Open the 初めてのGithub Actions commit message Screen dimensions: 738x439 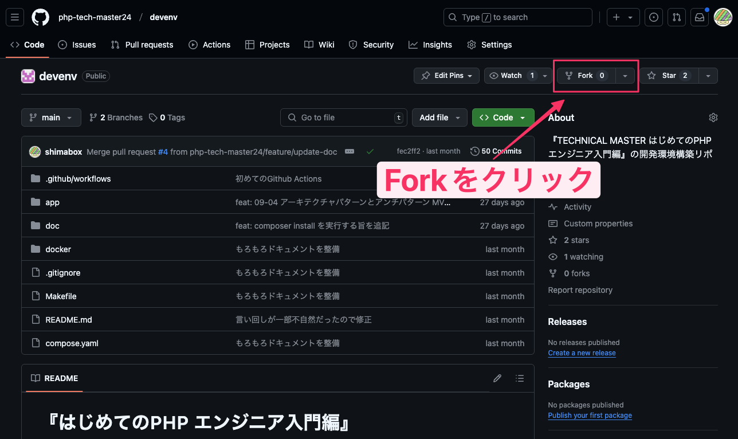pyautogui.click(x=278, y=179)
